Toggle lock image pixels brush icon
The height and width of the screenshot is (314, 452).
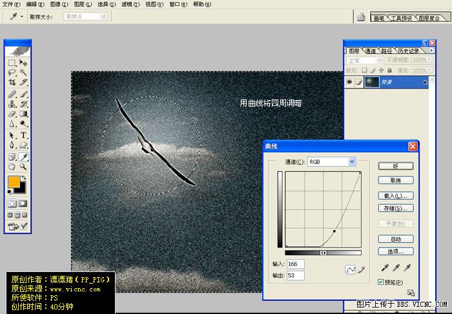click(373, 70)
